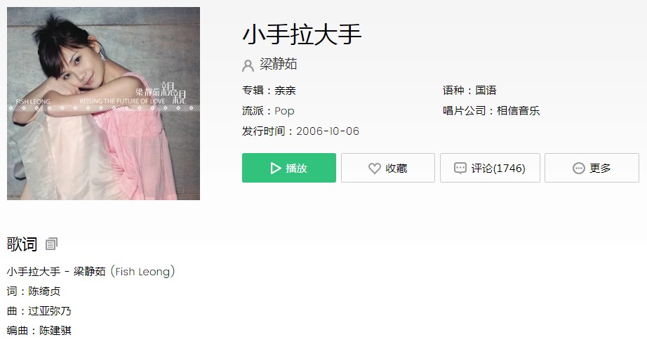Click the genre value Pop

click(x=284, y=111)
